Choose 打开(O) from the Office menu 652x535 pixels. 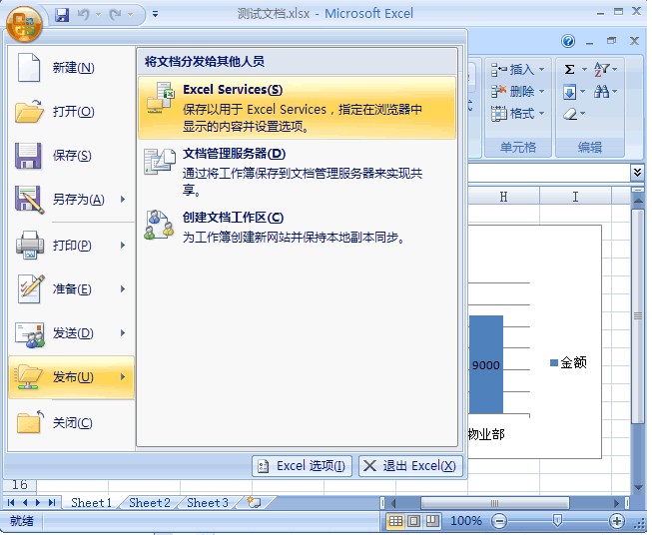point(71,111)
